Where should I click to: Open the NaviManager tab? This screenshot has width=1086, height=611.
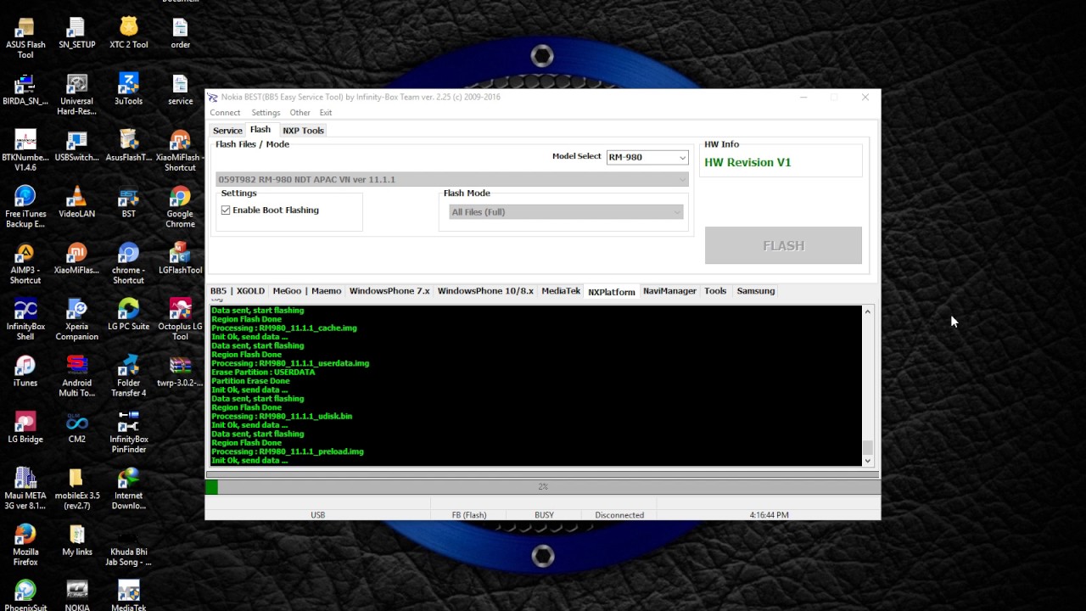click(669, 291)
